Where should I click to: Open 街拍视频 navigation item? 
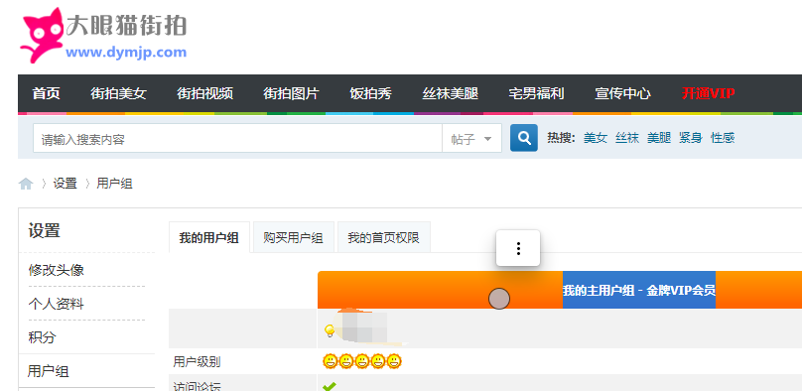(x=205, y=93)
